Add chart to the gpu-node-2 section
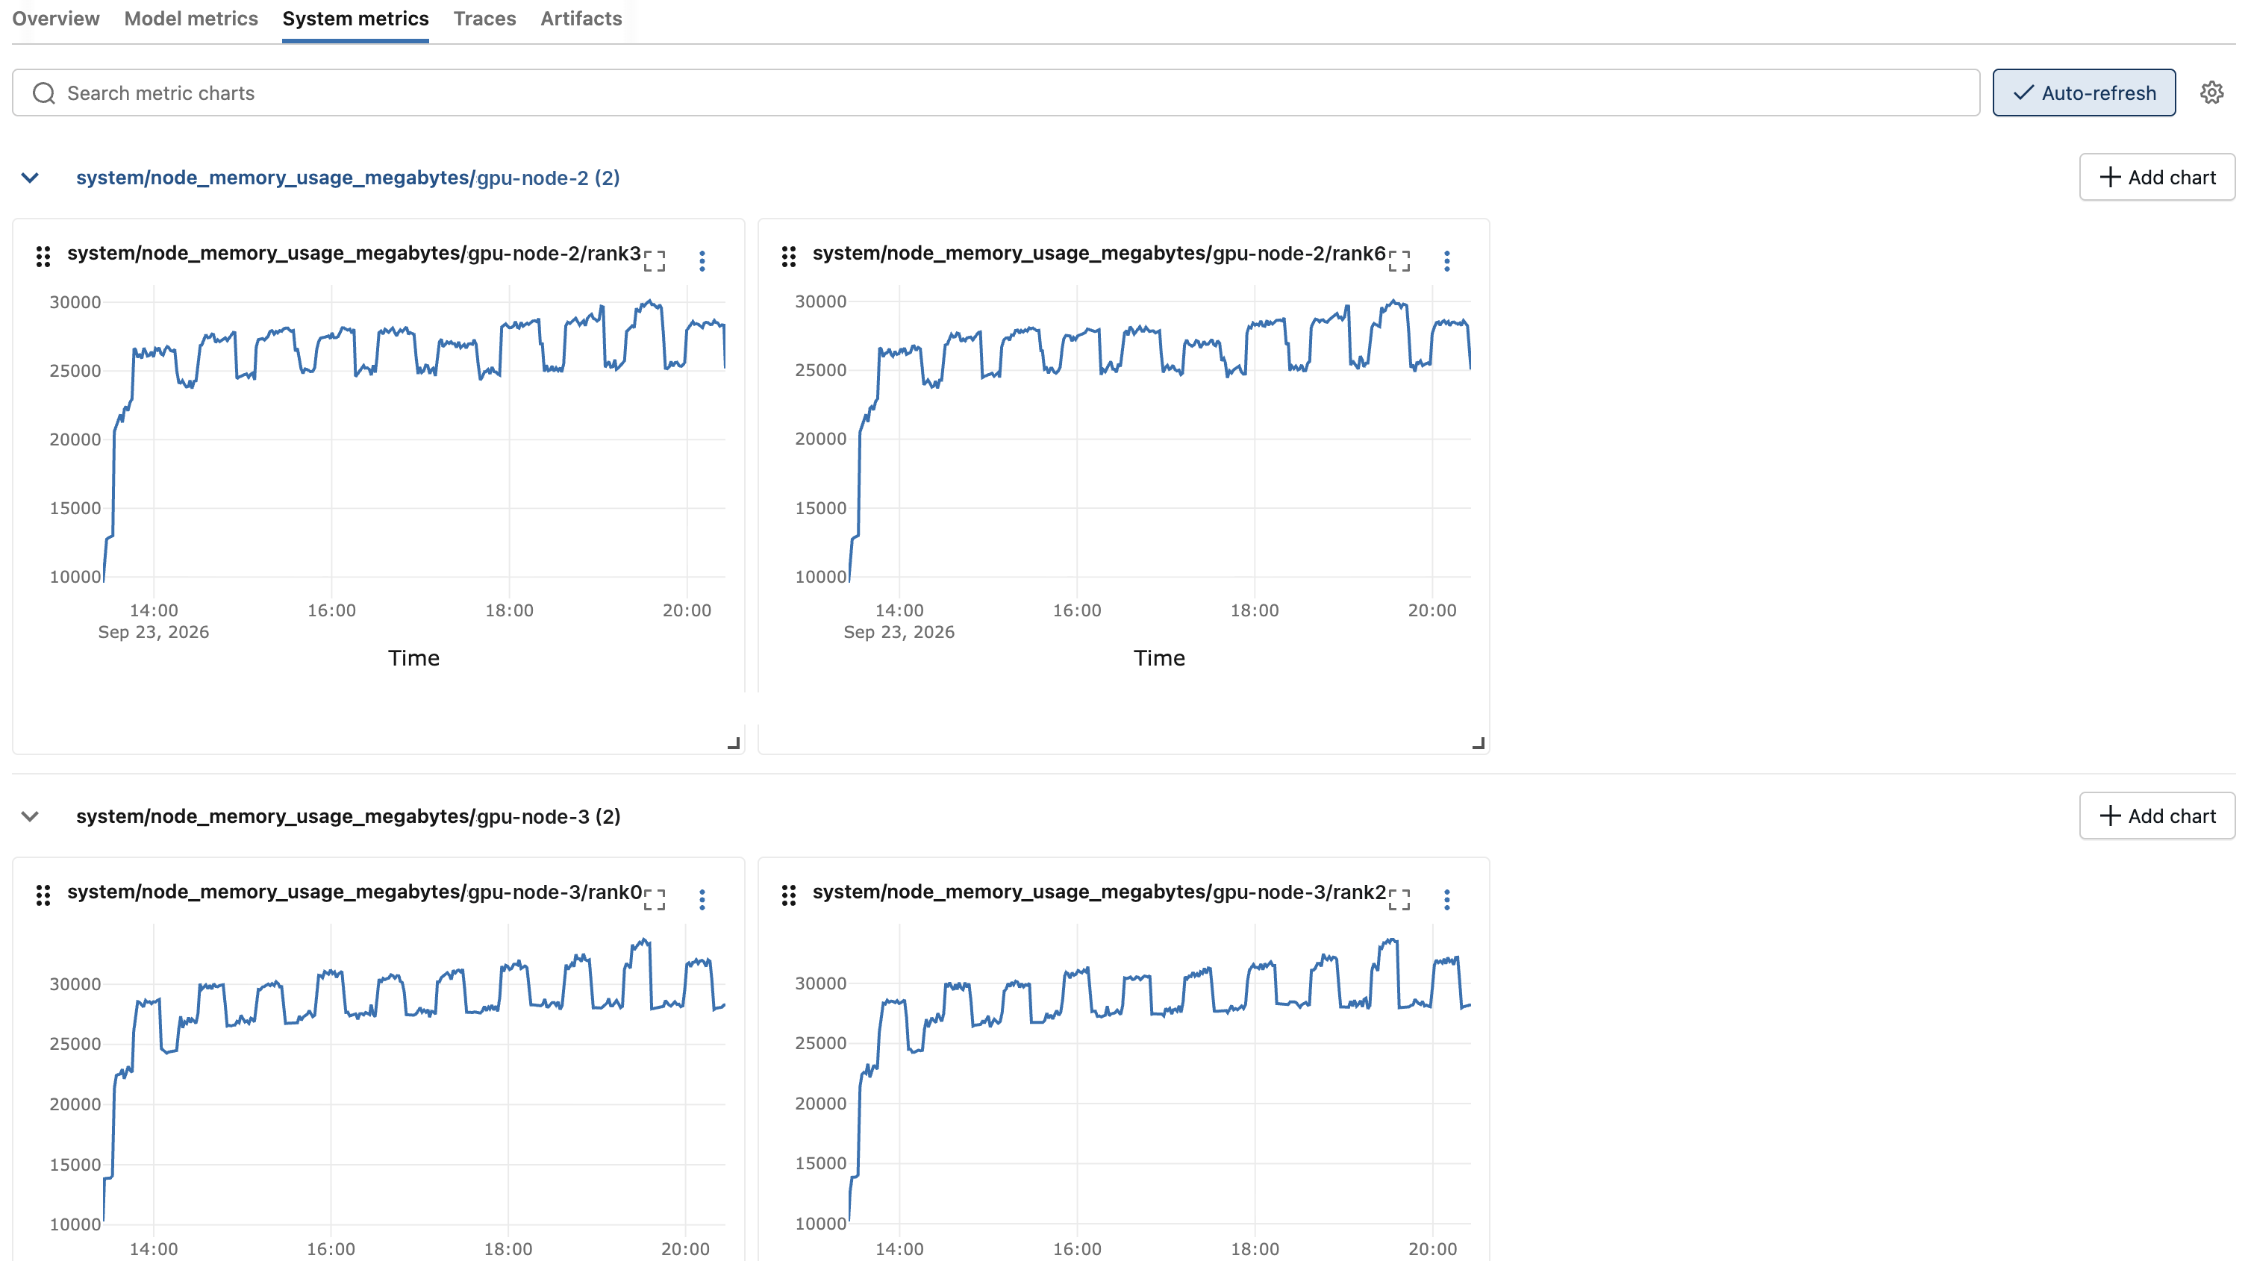2248x1261 pixels. click(x=2157, y=177)
